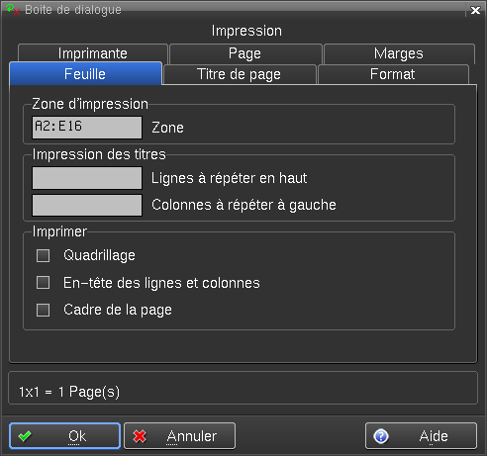Click the Colonnes à répéter à gauche field
The image size is (487, 456).
click(87, 205)
